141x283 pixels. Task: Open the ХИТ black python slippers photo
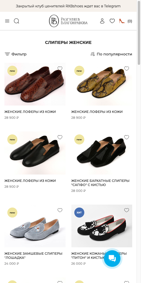pyautogui.click(x=102, y=226)
